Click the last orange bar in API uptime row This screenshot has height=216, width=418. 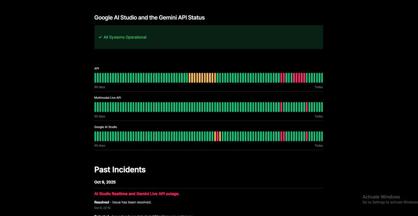215,78
